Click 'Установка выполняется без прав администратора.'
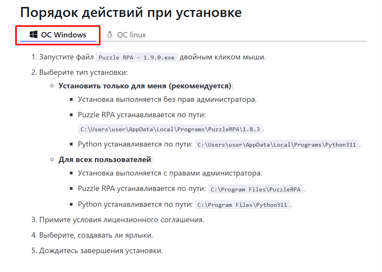382x272 pixels. (167, 100)
